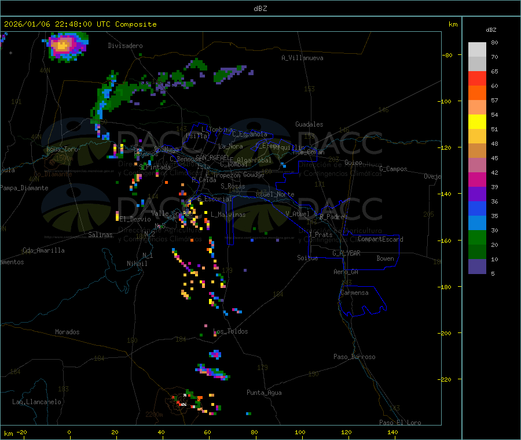
Task: Click the 'V_Atuel' map label
Action: (298, 214)
